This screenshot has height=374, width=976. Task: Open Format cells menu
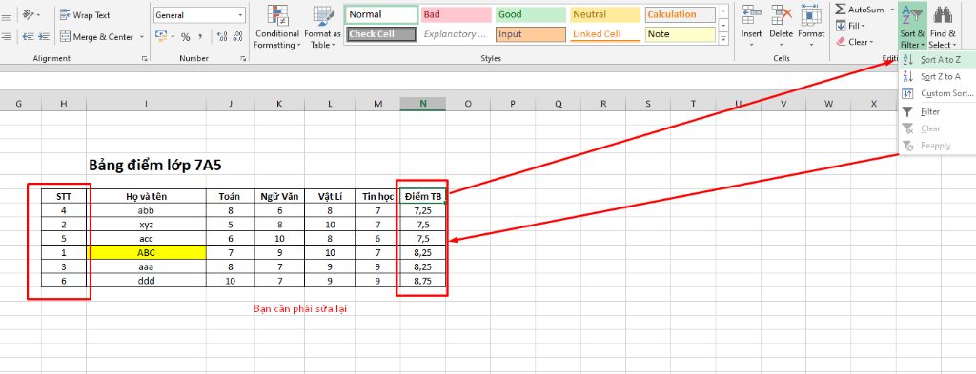811,27
